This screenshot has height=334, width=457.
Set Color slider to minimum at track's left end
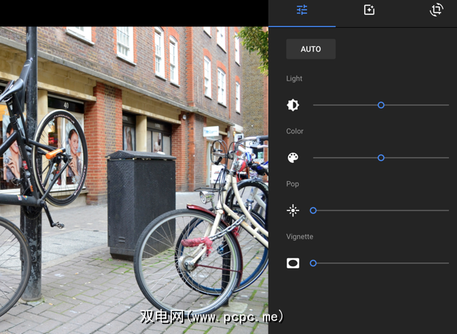[313, 158]
